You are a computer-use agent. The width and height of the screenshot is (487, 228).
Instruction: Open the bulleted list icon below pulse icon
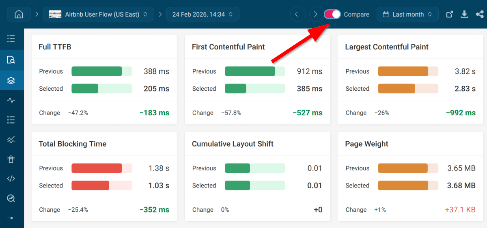[x=11, y=120]
